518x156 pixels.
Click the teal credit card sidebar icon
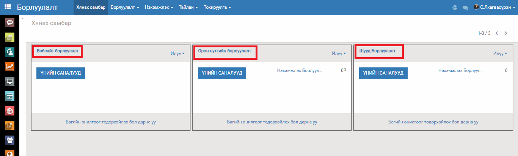tap(10, 96)
